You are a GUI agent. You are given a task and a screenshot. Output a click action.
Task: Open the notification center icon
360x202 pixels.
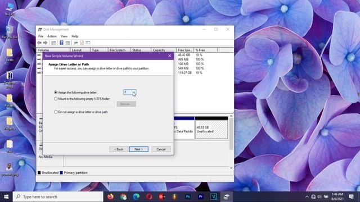351,196
